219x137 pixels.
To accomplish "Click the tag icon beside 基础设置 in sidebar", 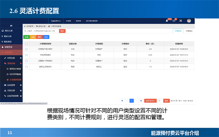I will (x=5, y=63).
